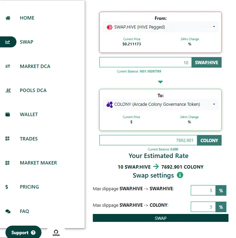Click the 'Your Estimated Rate' heading
Image resolution: width=236 pixels, height=238 pixels.
(159, 156)
